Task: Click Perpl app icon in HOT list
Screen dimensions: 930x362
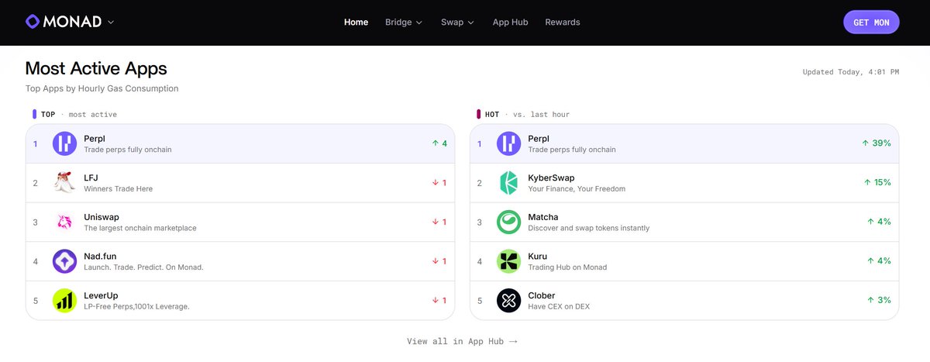Action: coord(509,143)
